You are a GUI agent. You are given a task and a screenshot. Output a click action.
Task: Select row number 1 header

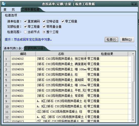(x=7, y=59)
